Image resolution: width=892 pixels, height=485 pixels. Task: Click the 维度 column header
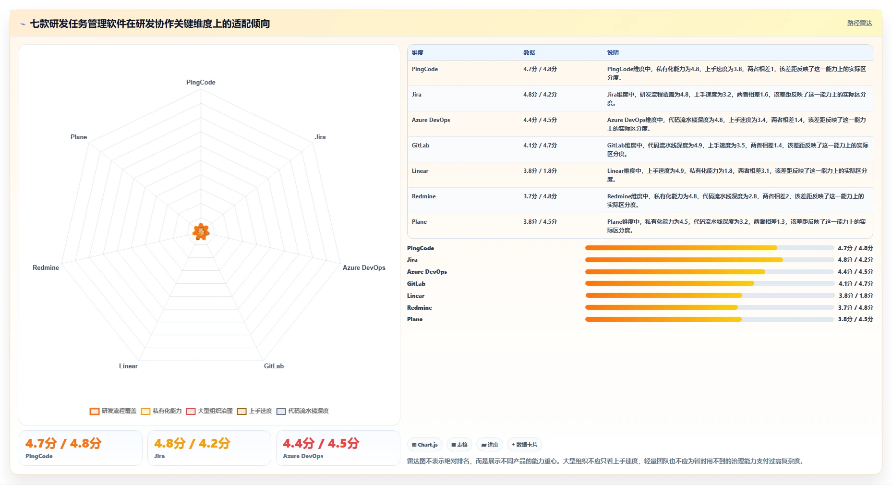pyautogui.click(x=418, y=53)
